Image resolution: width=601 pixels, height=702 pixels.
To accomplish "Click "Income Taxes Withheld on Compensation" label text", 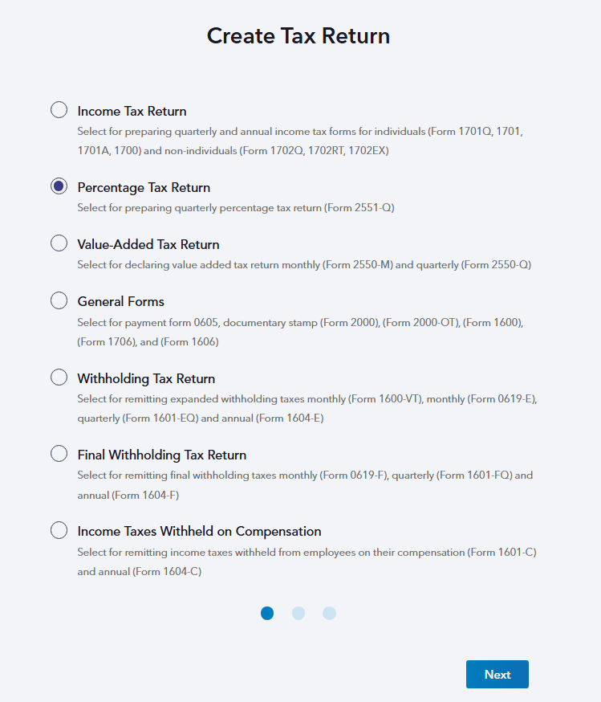I will point(199,531).
